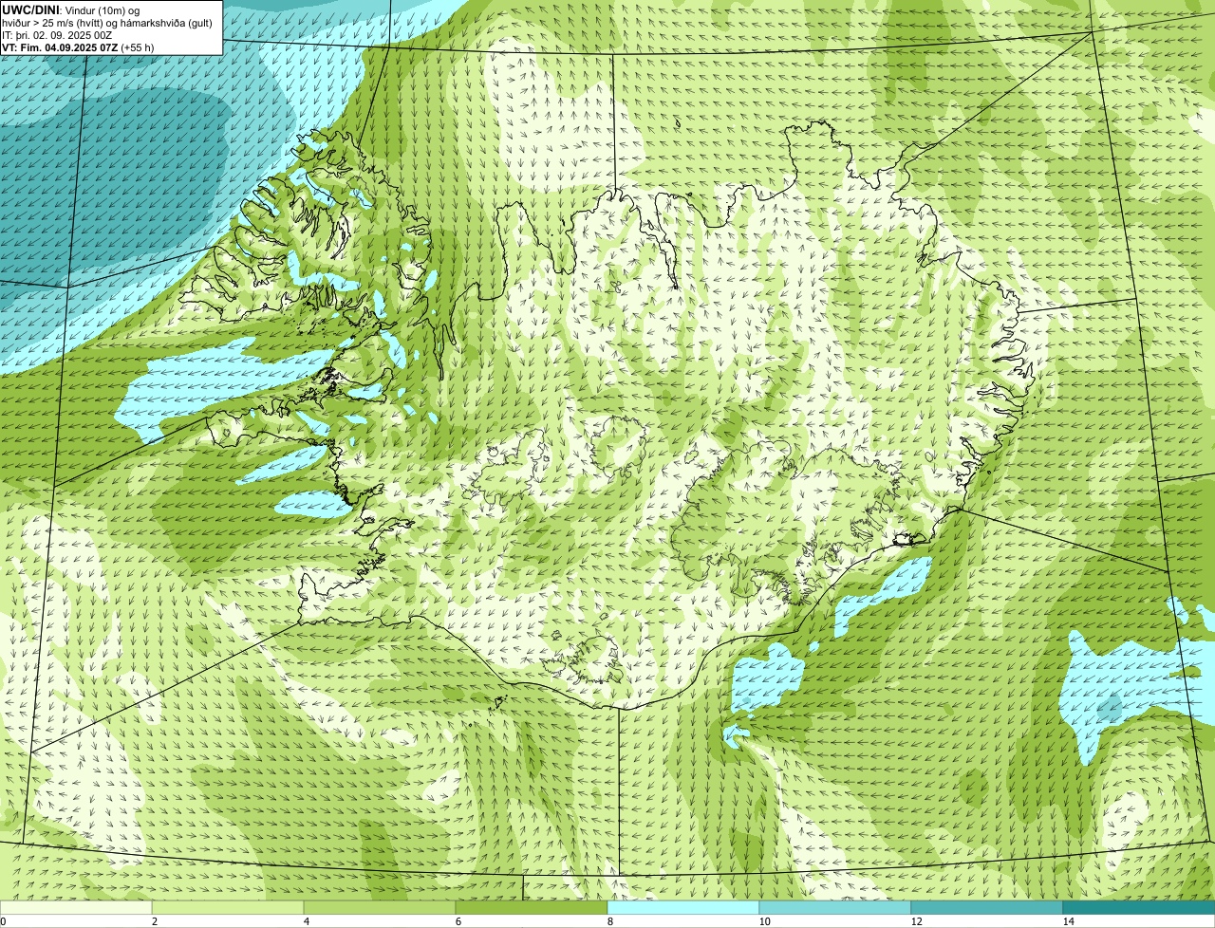Click the legend scale value "6"
1215x928 pixels.
coord(458,921)
